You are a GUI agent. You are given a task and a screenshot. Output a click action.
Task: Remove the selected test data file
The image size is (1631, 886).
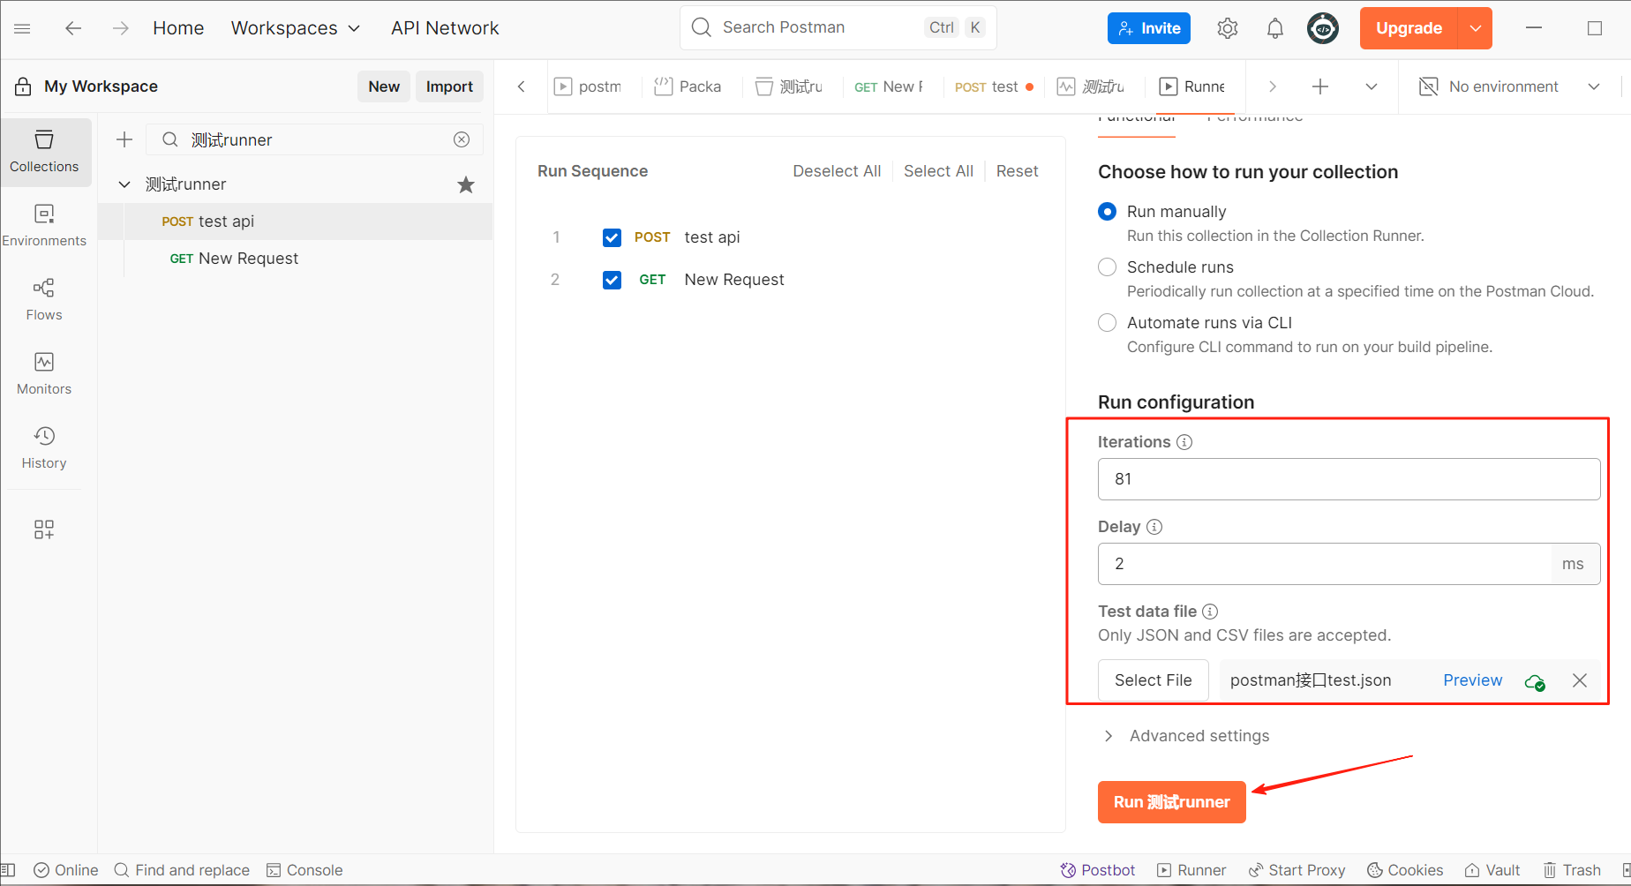1580,680
